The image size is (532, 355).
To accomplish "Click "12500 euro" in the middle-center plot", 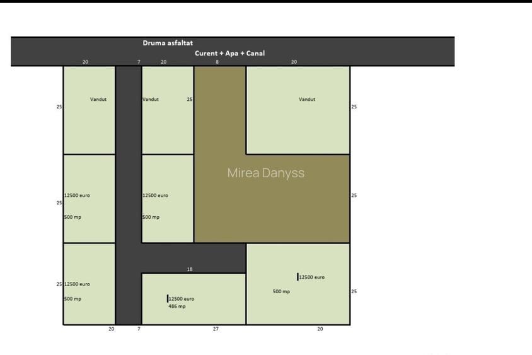I will tap(156, 195).
